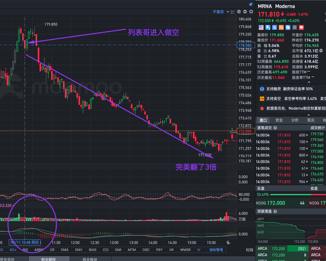Open the 相关期权 bottom tab
Viewport: 326px width, 261px height.
point(49,259)
